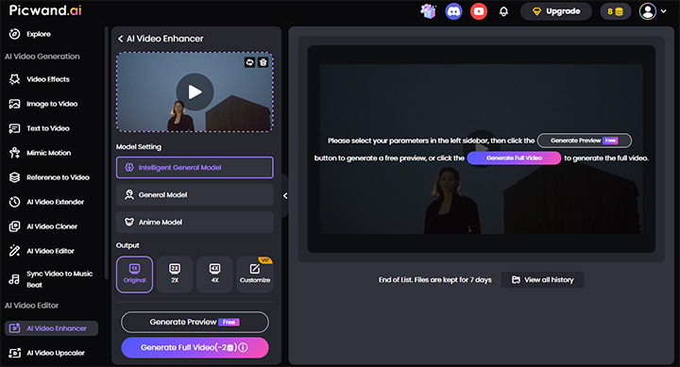Click 'End of List. Files are kept for 7 days'
This screenshot has height=367, width=680.
pyautogui.click(x=435, y=280)
